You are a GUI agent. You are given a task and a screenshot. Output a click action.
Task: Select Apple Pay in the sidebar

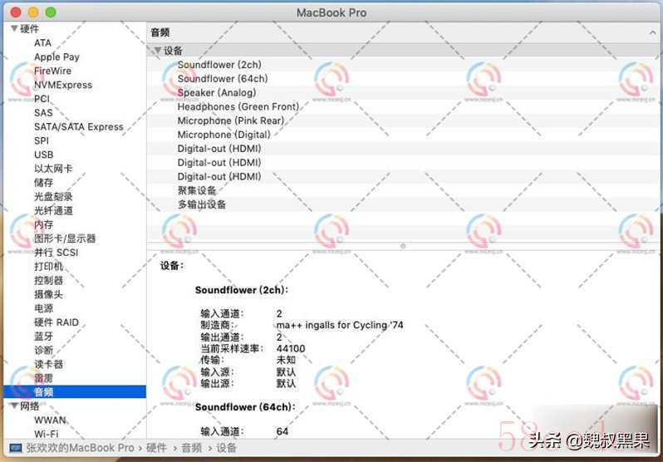tap(56, 57)
